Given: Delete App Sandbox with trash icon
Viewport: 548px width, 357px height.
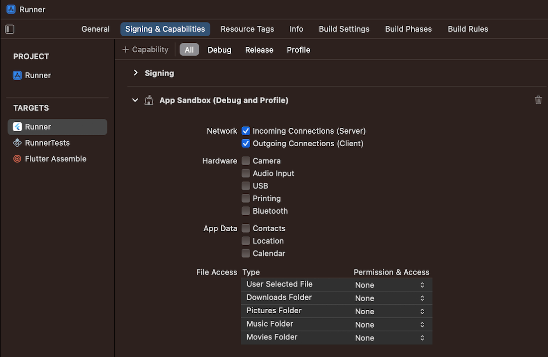Looking at the screenshot, I should tap(538, 100).
